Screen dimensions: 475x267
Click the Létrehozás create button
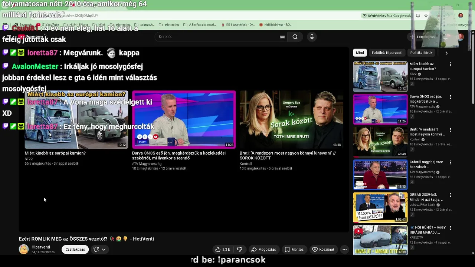[x=422, y=37]
